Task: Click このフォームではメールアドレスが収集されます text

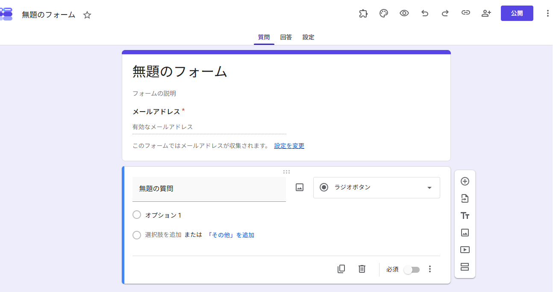Action: pyautogui.click(x=200, y=146)
